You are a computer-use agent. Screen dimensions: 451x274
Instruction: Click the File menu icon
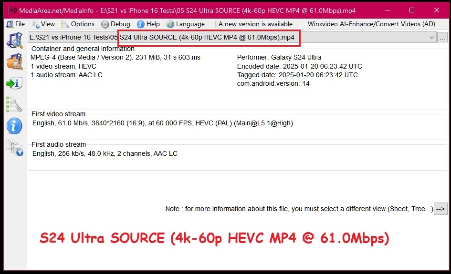(10, 24)
